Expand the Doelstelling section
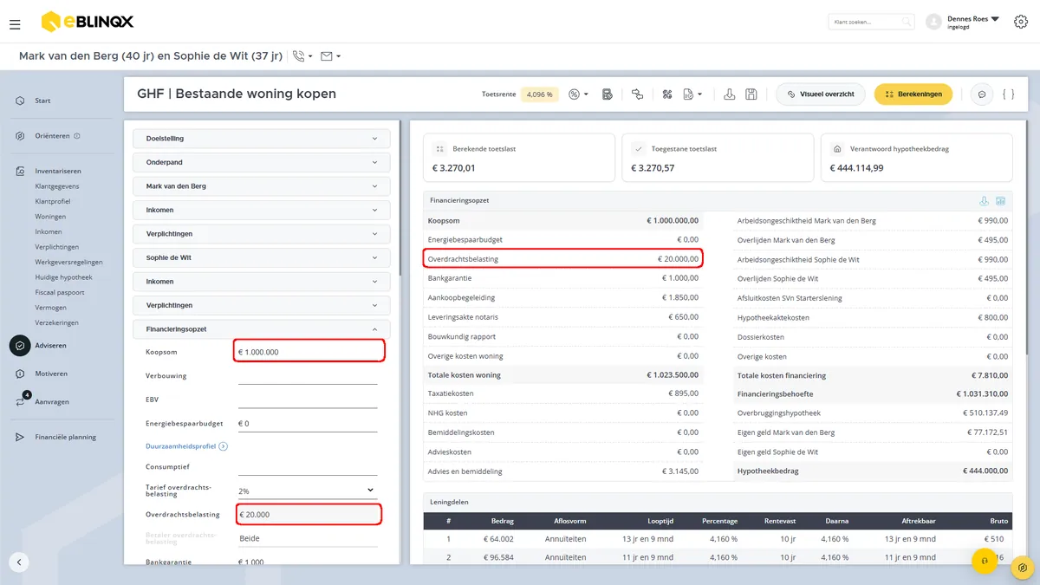Image resolution: width=1040 pixels, height=585 pixels. [x=262, y=139]
